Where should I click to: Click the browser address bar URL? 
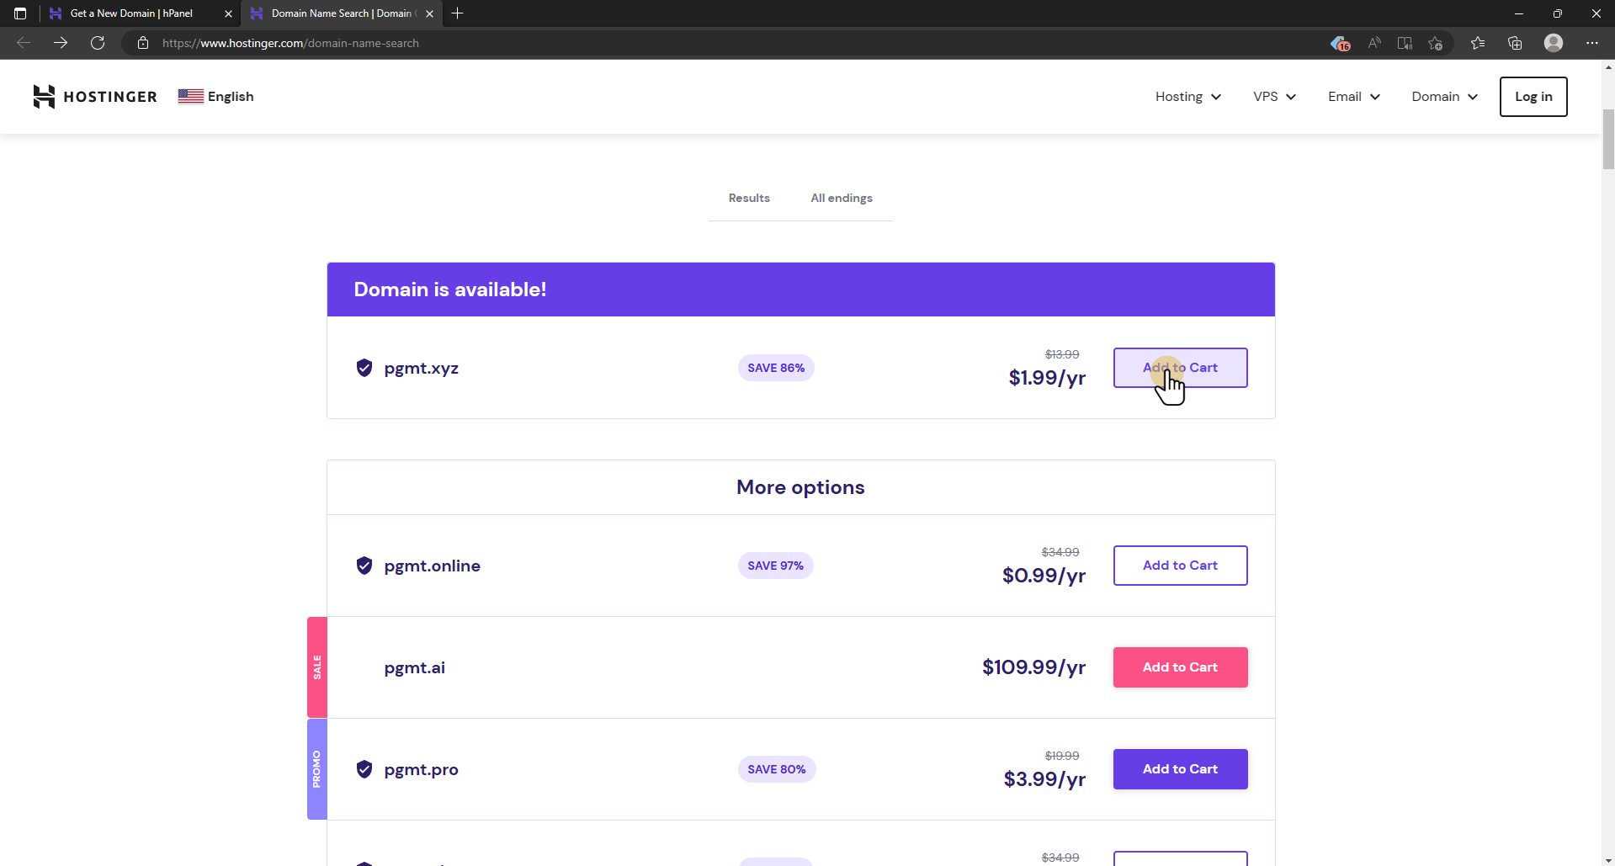[290, 43]
